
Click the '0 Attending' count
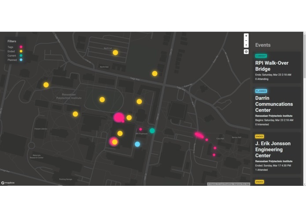click(x=262, y=79)
